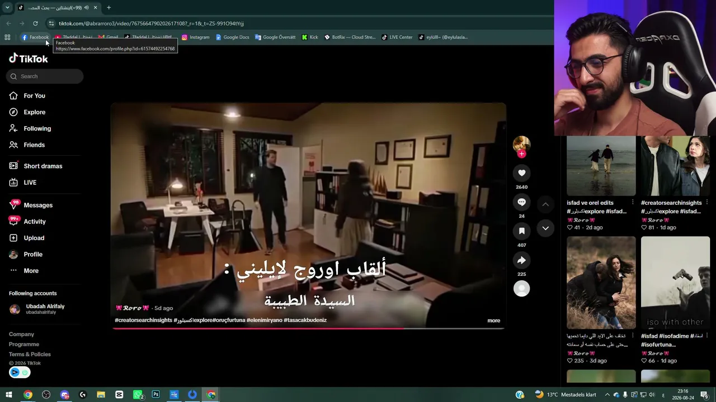Open the #tasacakbudeniz hashtag
The height and width of the screenshot is (402, 716).
tap(305, 320)
